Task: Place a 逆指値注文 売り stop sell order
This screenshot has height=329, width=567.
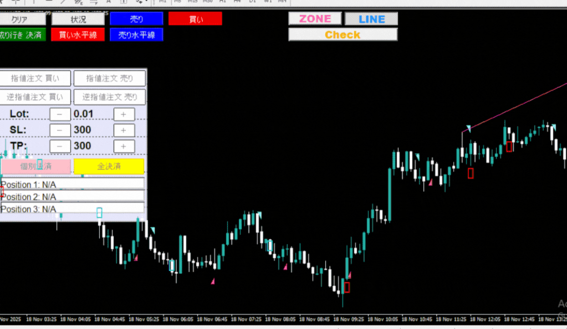Action: tap(110, 97)
